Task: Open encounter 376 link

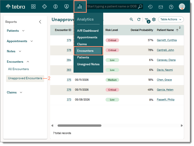Action: pyautogui.click(x=69, y=90)
